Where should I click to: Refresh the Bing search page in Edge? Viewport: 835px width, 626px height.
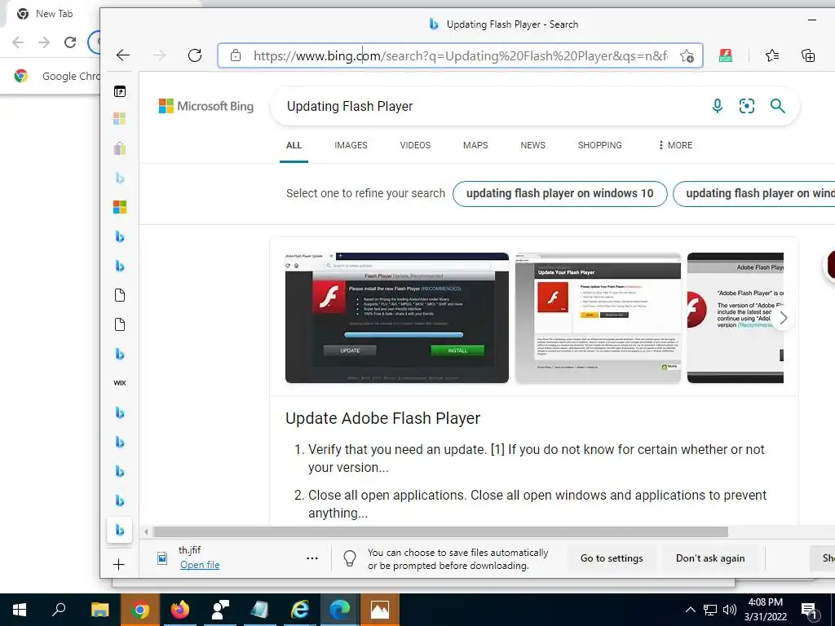[195, 55]
